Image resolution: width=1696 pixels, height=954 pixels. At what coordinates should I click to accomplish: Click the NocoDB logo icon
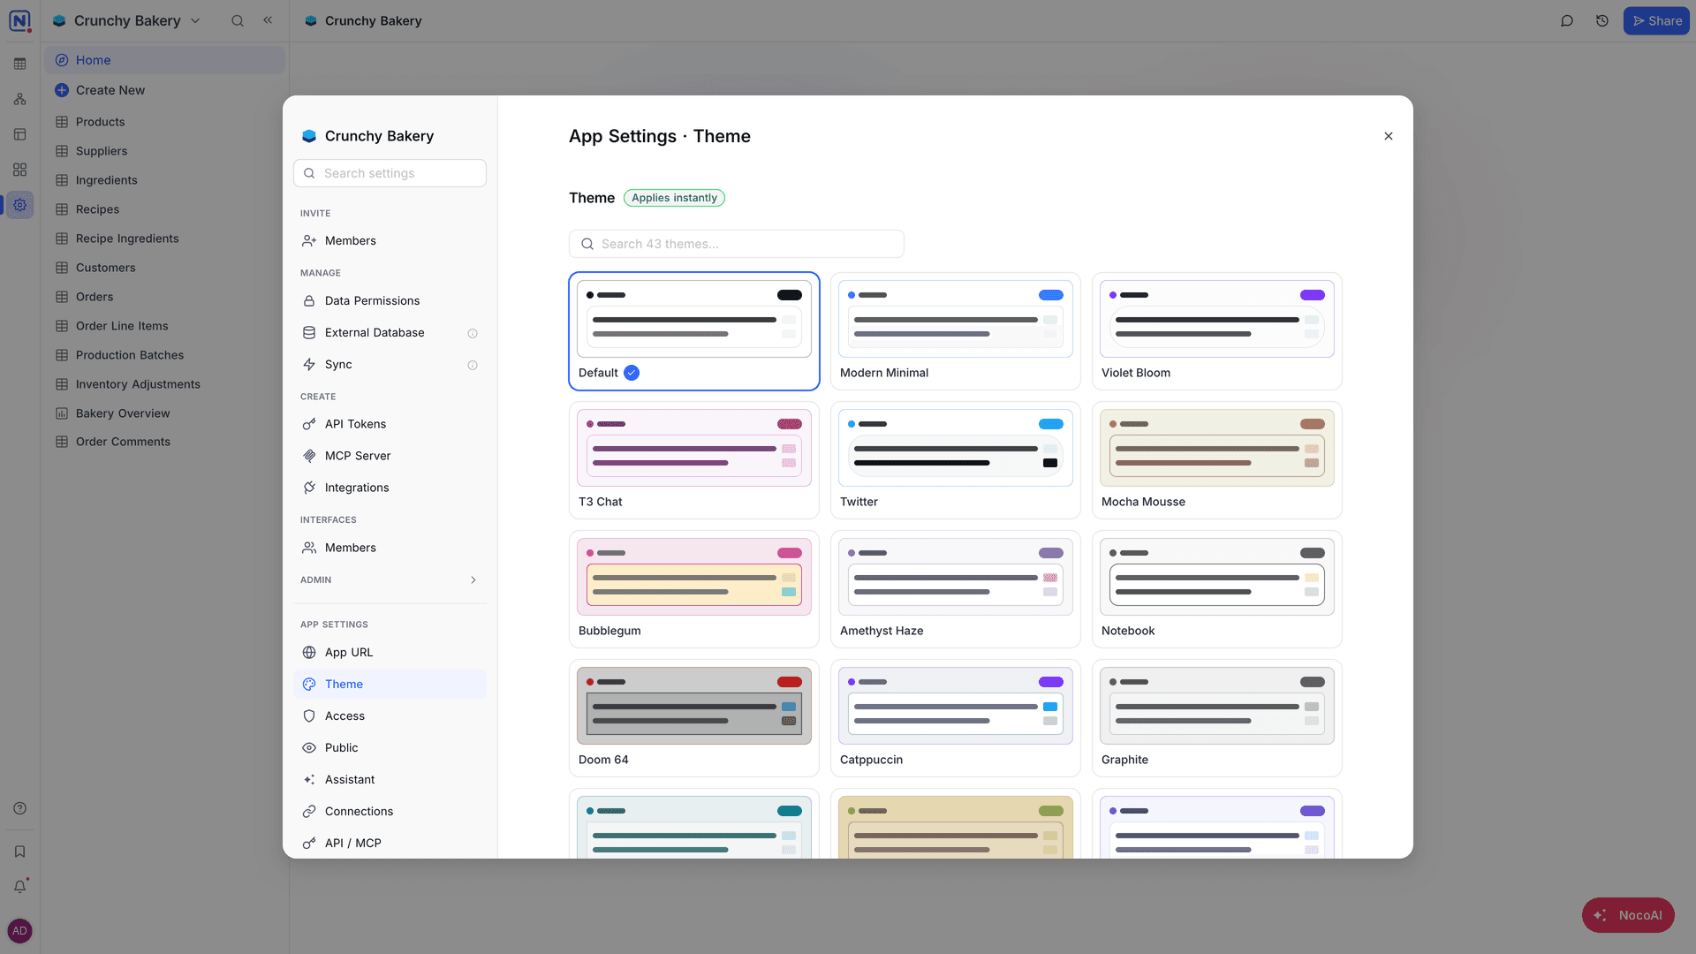[x=19, y=20]
